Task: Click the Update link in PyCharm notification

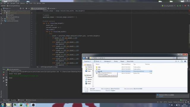Action: coord(161,97)
